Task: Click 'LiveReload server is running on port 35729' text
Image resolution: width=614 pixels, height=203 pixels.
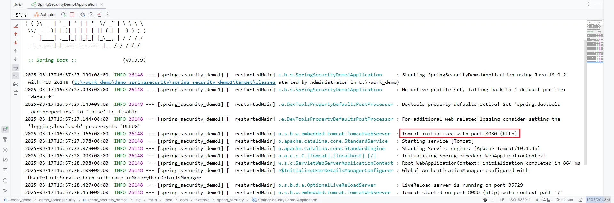Action: (462, 185)
